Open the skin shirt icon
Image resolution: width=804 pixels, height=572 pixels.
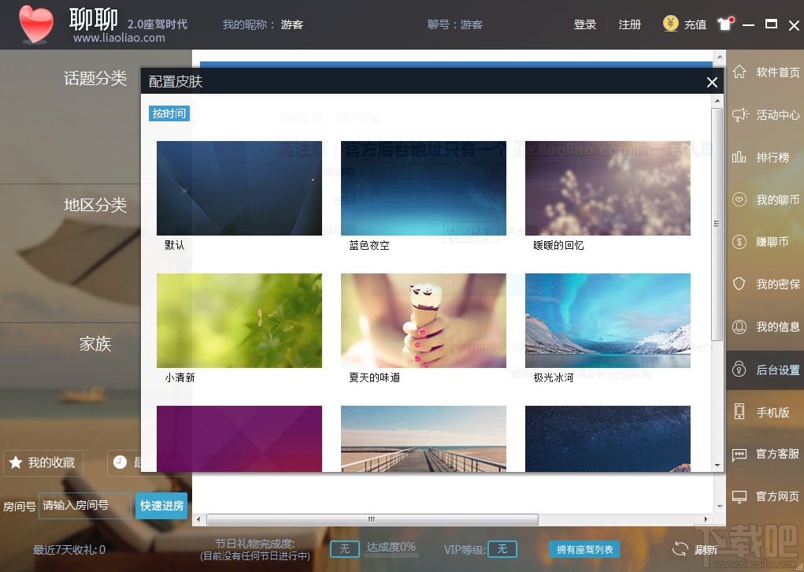725,23
